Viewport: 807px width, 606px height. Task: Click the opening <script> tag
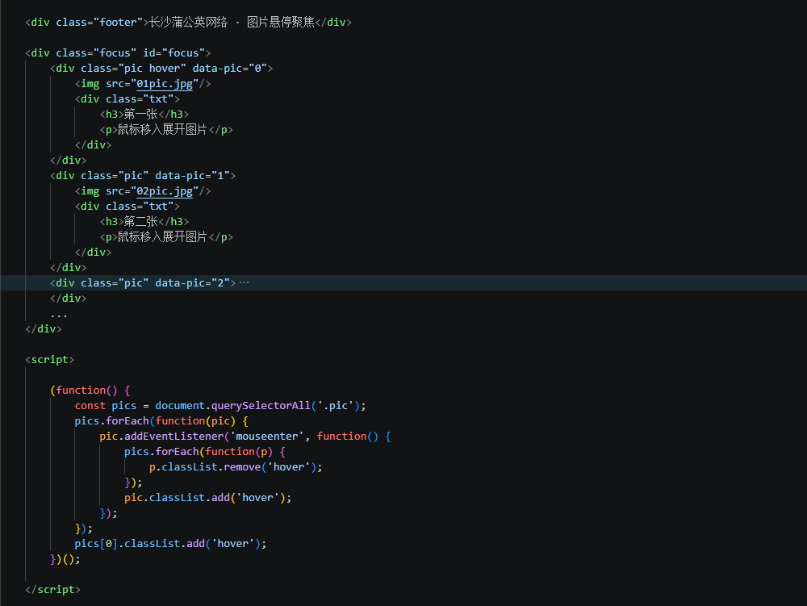click(50, 360)
